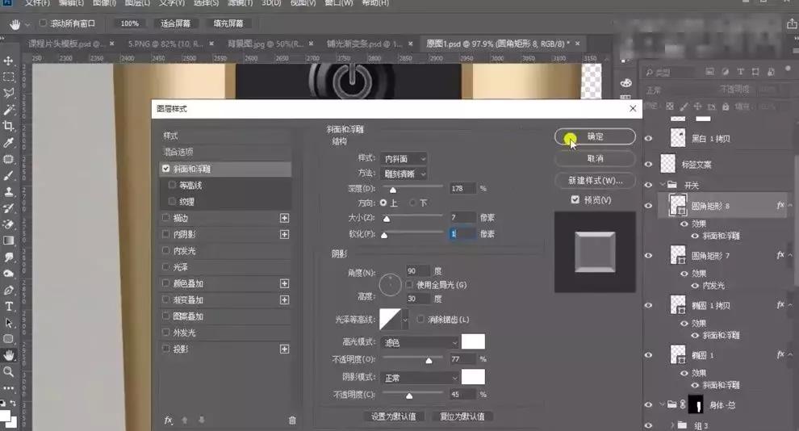Select the Hand tool in toolbar
Screen dimensions: 799x431
(9, 355)
